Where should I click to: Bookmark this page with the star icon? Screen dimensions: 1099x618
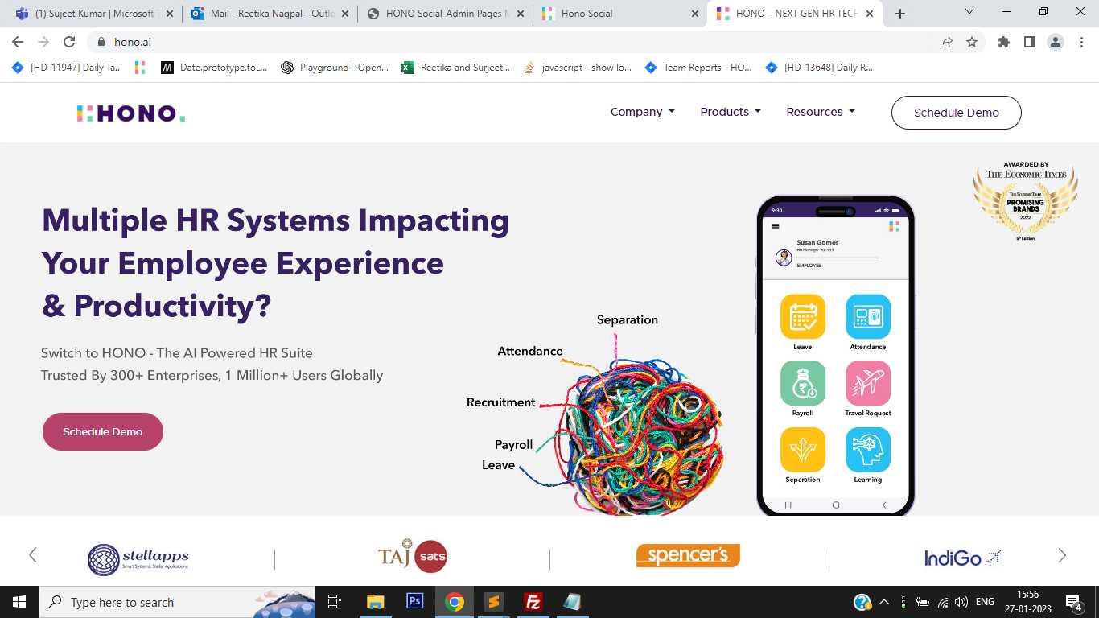[x=972, y=42]
